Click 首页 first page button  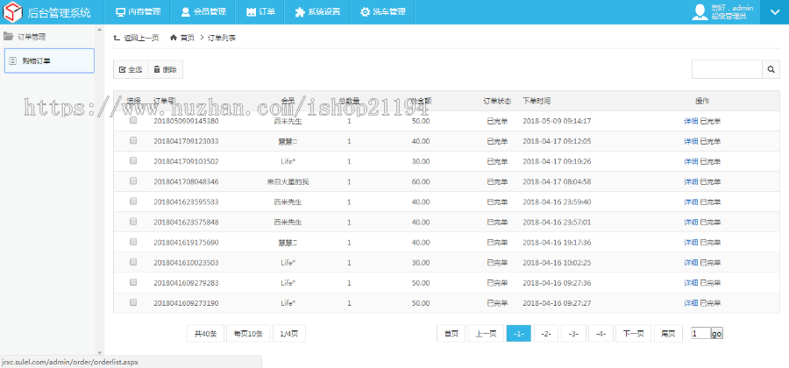tap(451, 333)
